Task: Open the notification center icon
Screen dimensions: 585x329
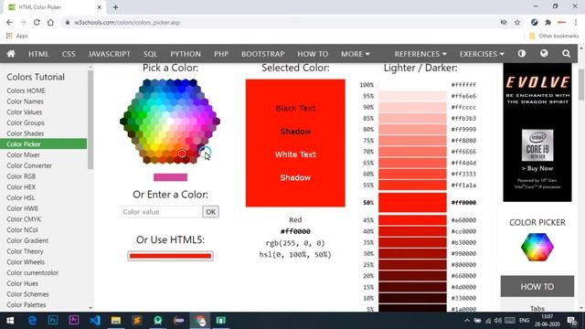Action: [572, 321]
